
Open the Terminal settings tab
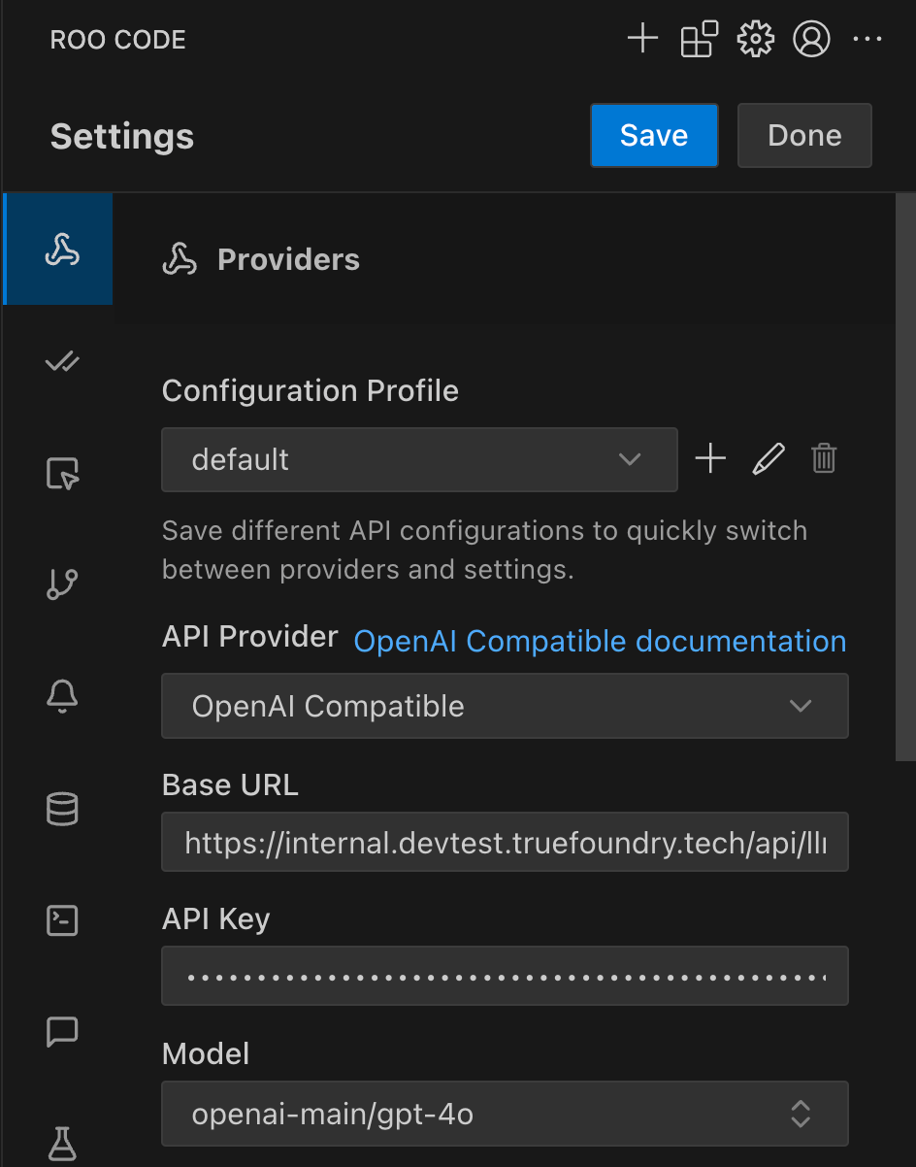click(x=62, y=919)
